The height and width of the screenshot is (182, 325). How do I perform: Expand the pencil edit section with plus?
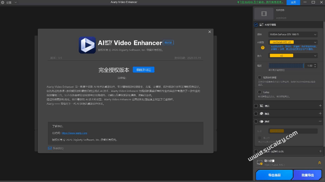point(320,106)
